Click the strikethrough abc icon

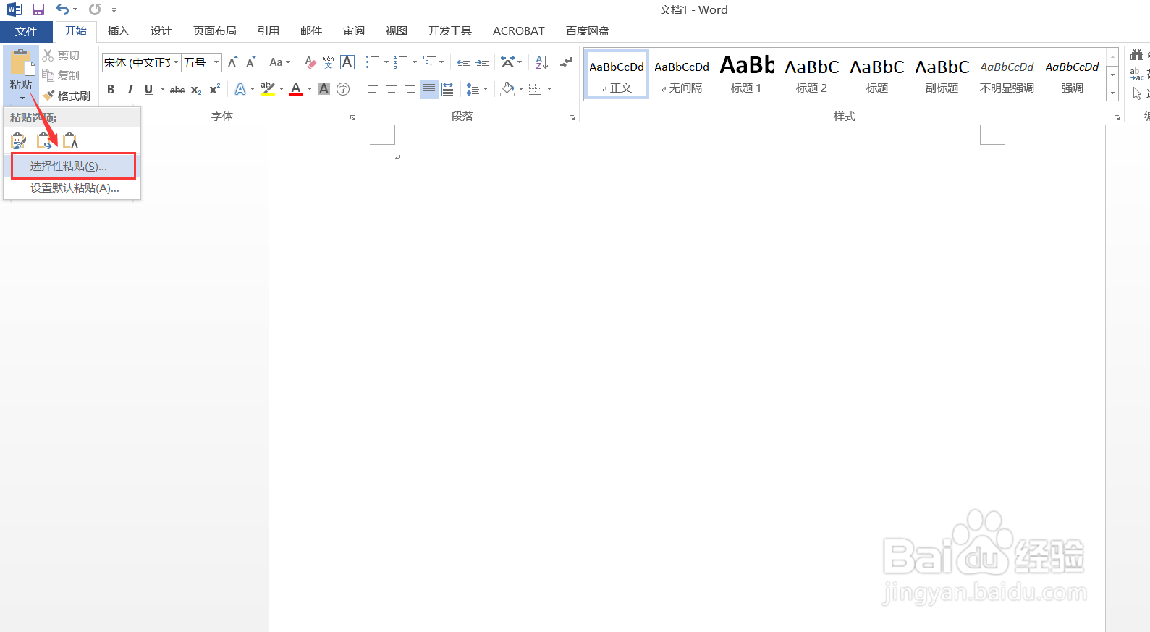[177, 90]
